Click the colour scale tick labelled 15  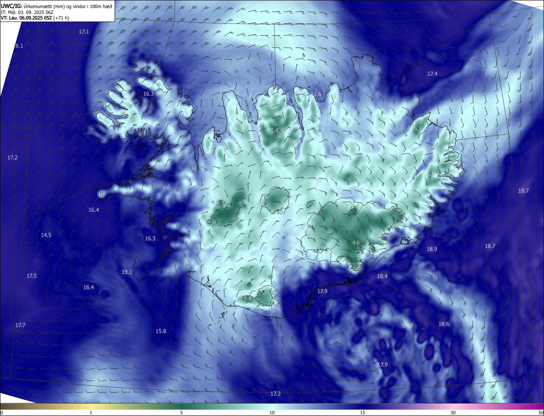(363, 413)
